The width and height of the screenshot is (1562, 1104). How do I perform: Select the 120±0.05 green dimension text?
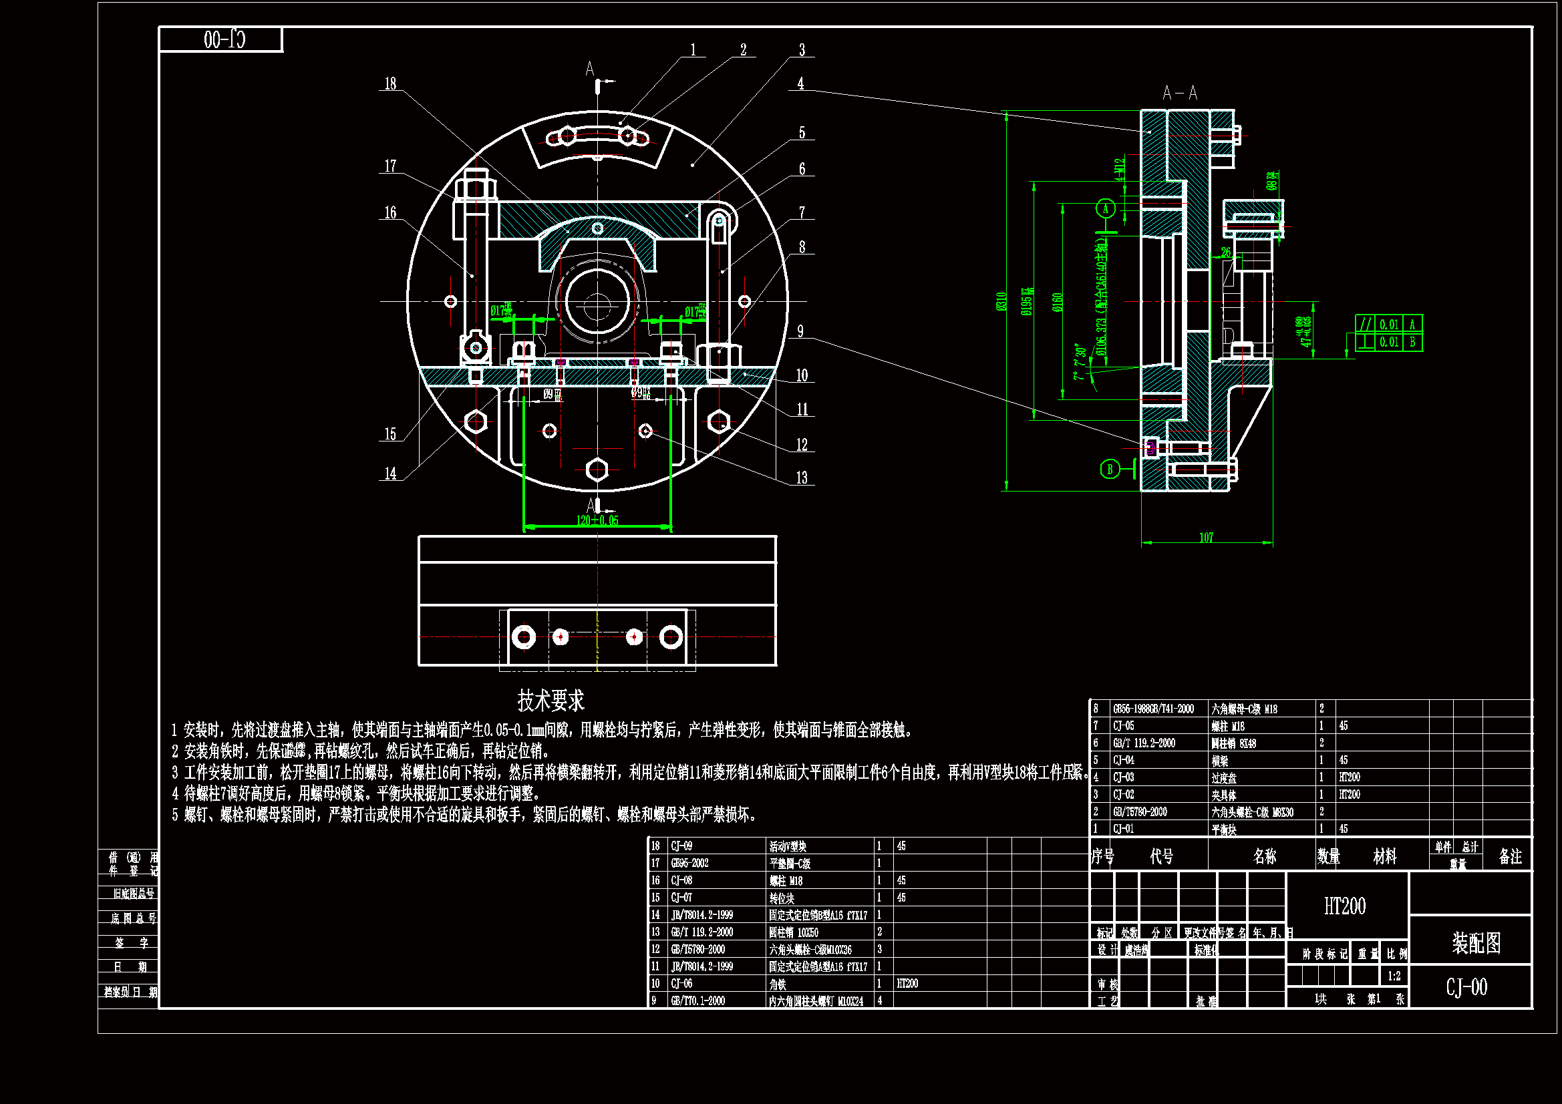pyautogui.click(x=597, y=520)
